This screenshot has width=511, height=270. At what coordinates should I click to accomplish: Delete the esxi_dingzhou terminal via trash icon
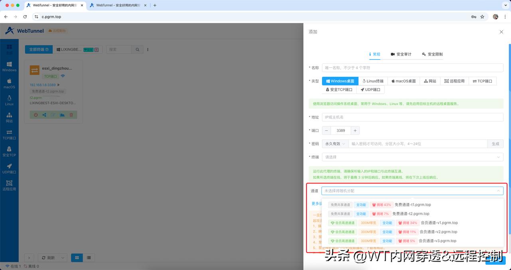pos(72,114)
